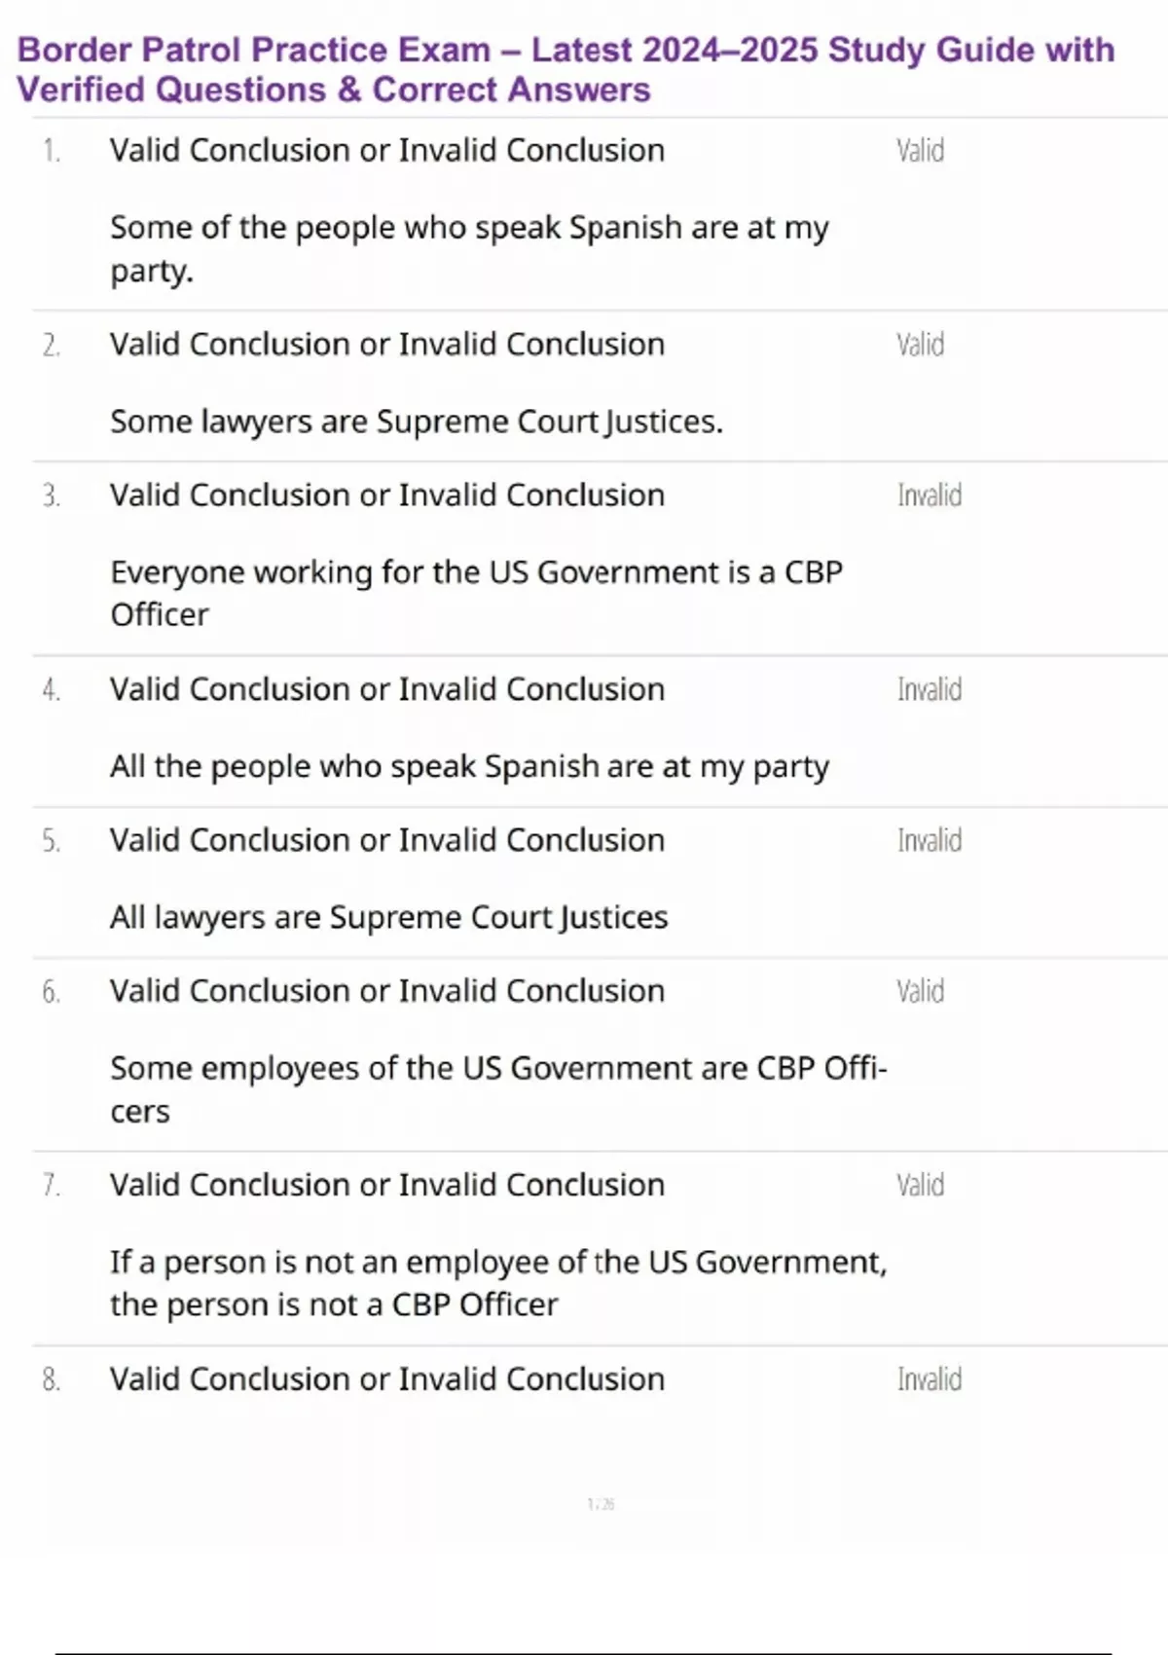Click the page number indicator at bottom
Image resolution: width=1168 pixels, height=1655 pixels.
[x=601, y=1504]
